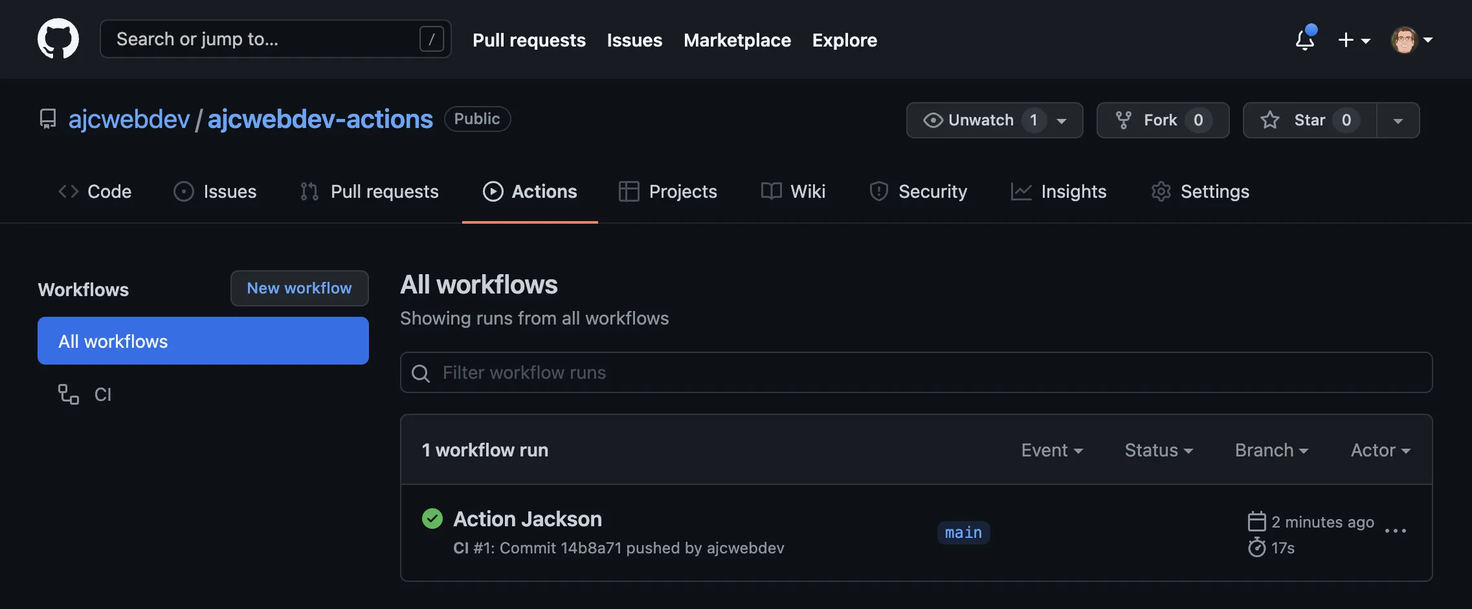The image size is (1472, 609).
Task: Open the Settings tab
Action: [x=1200, y=191]
